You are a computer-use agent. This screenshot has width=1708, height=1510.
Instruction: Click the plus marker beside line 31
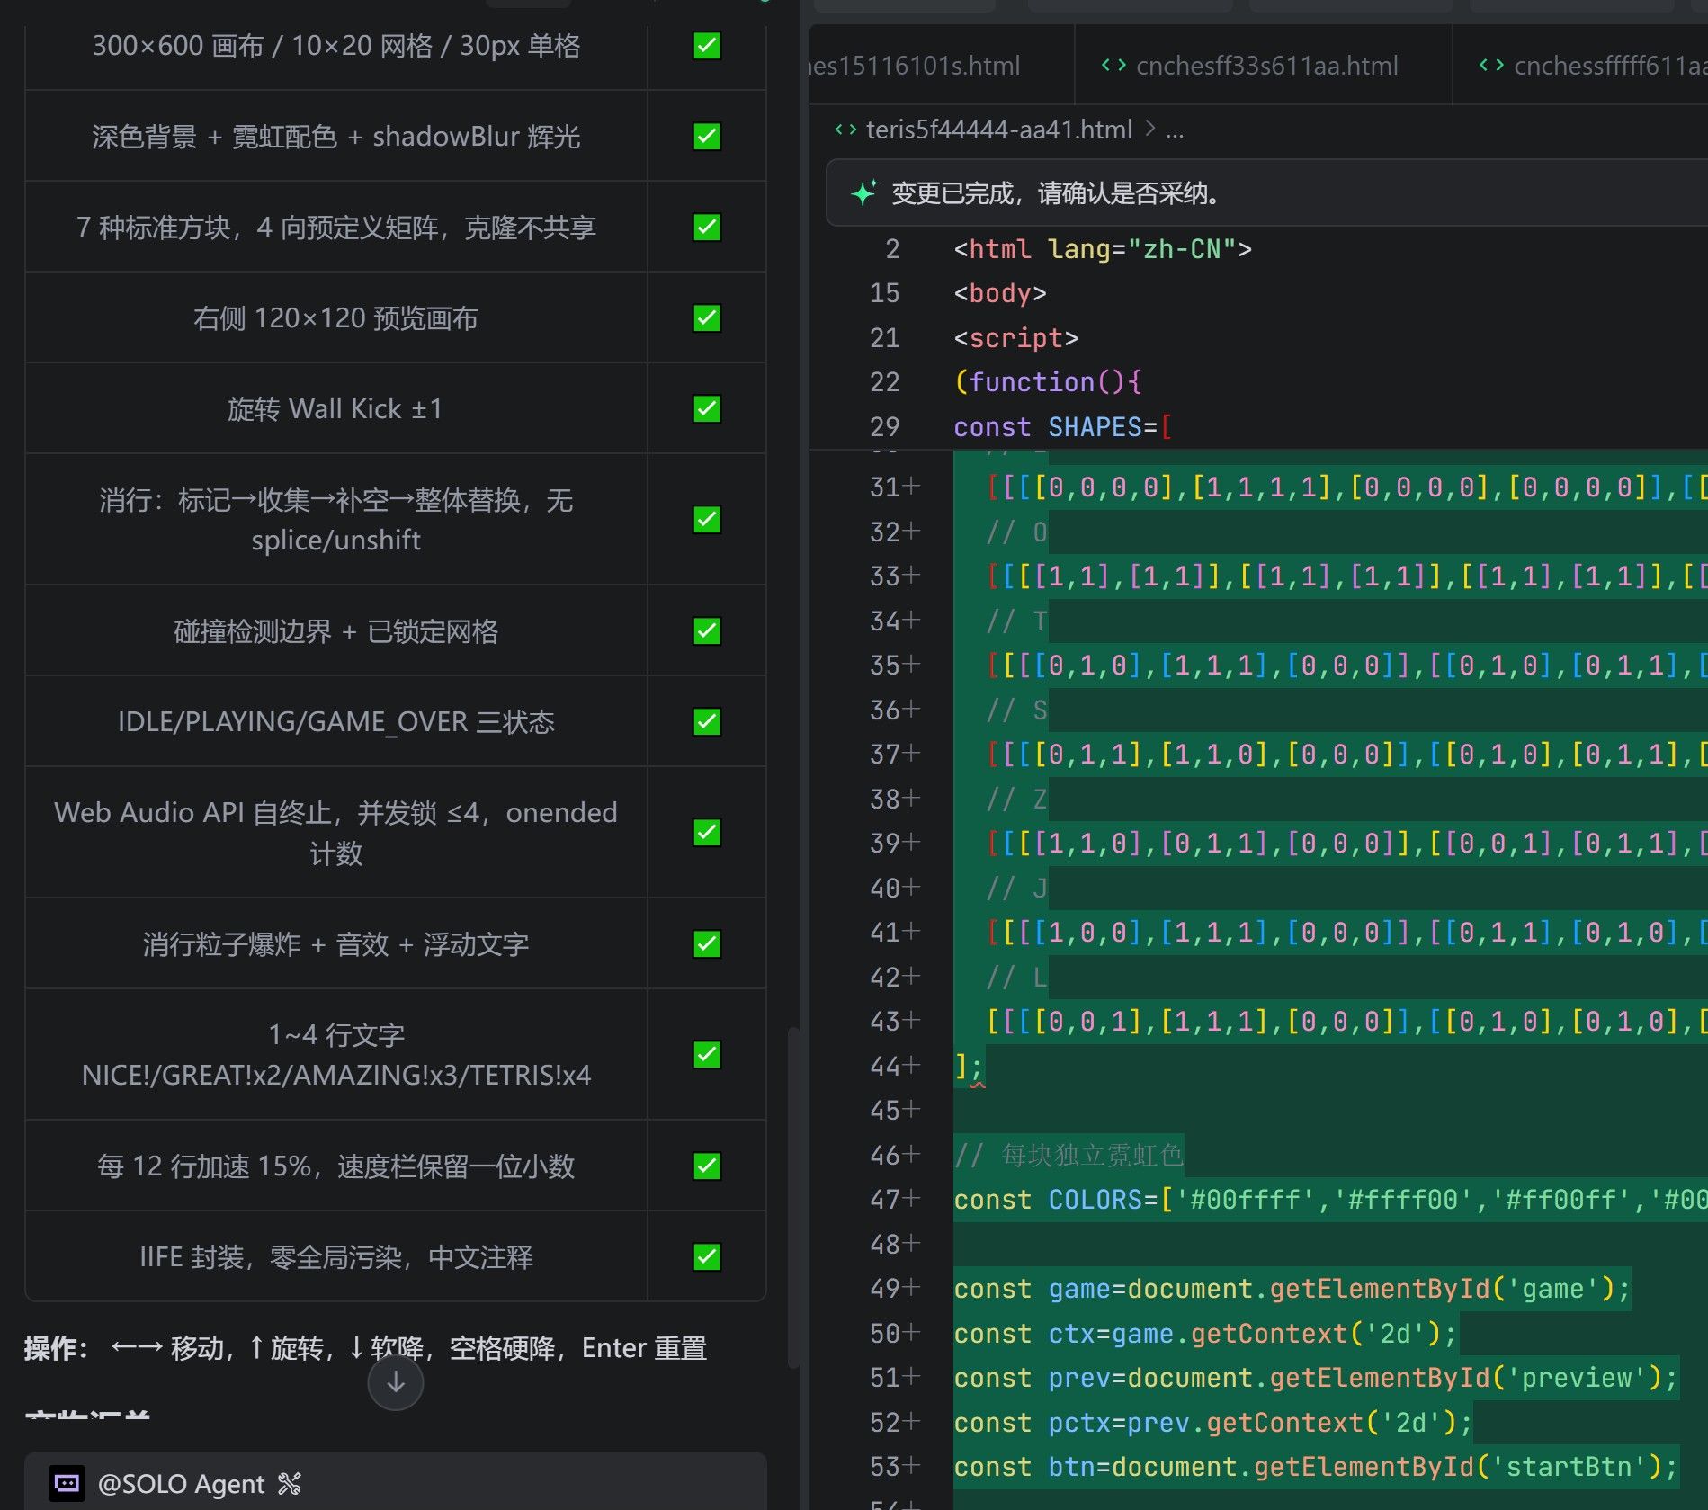(x=911, y=487)
